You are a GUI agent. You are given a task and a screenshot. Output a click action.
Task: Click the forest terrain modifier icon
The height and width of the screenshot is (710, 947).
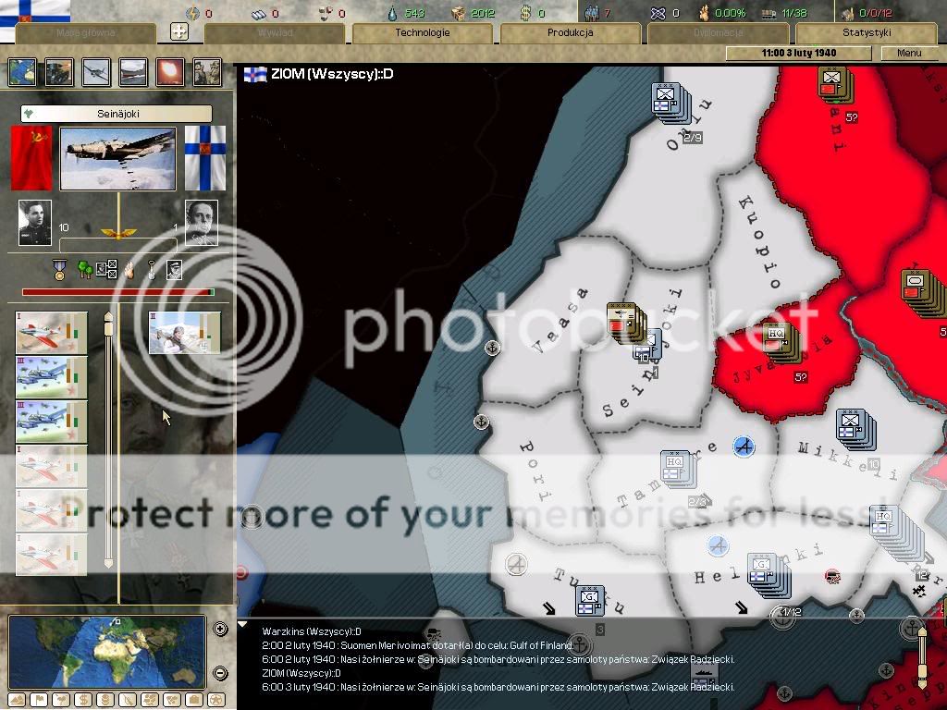85,269
